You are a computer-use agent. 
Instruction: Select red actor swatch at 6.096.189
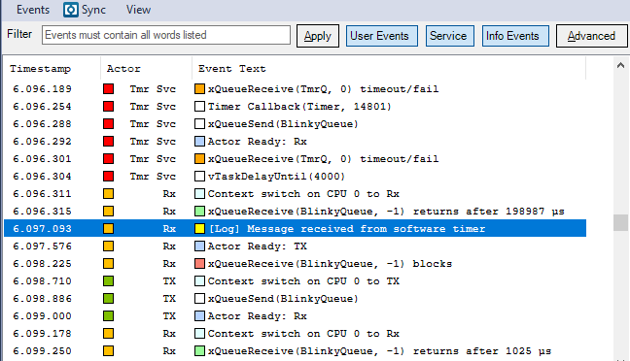click(108, 88)
